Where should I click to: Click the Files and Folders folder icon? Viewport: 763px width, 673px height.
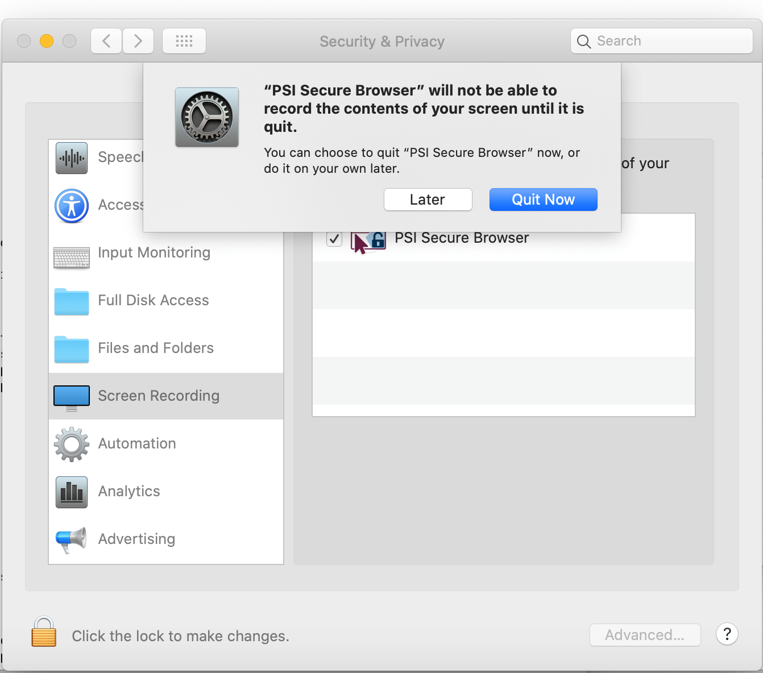[72, 349]
